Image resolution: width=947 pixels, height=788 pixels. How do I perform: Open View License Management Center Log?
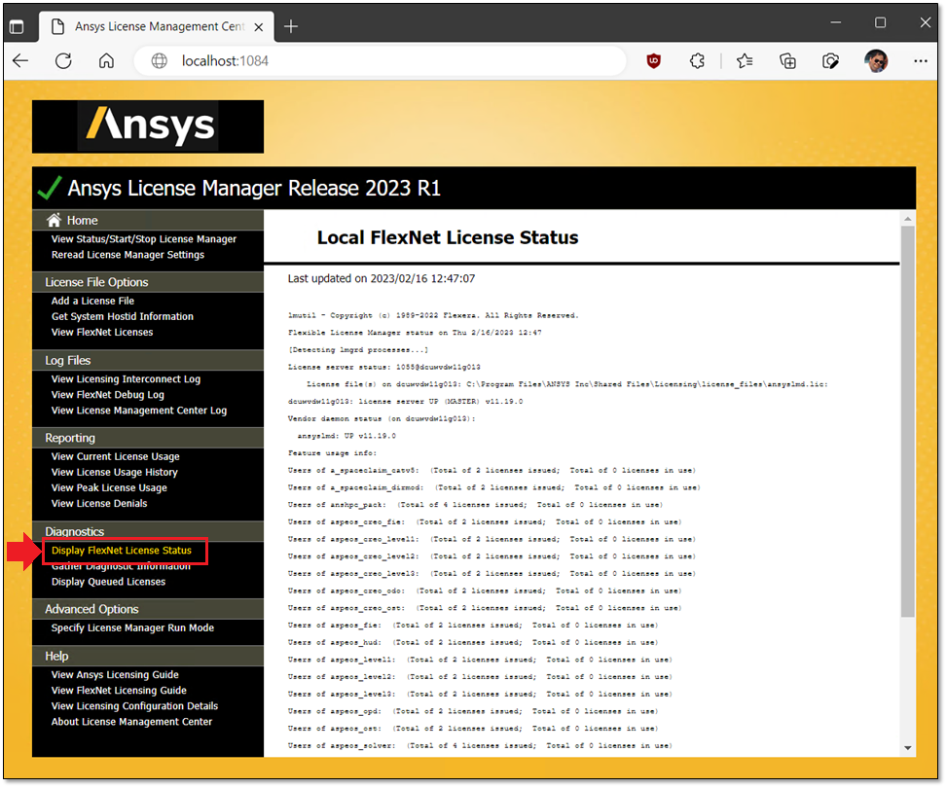[x=139, y=411]
